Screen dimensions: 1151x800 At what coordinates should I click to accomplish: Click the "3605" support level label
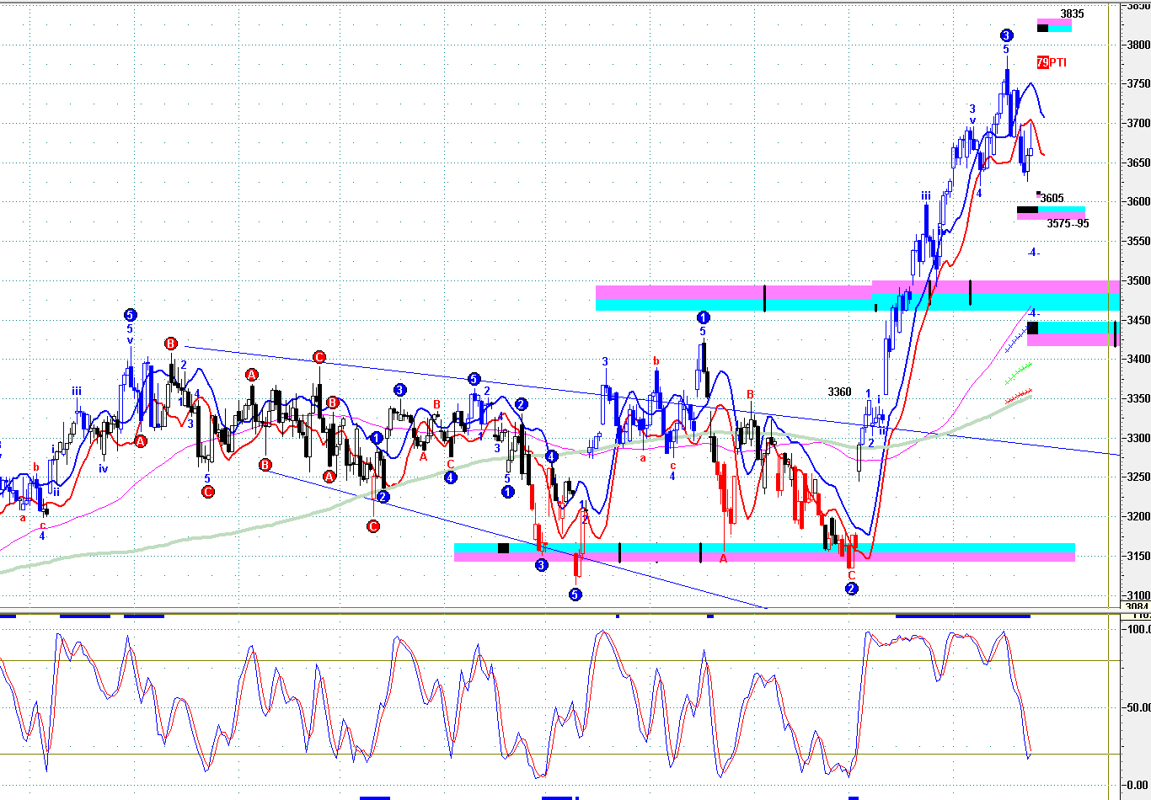1052,199
